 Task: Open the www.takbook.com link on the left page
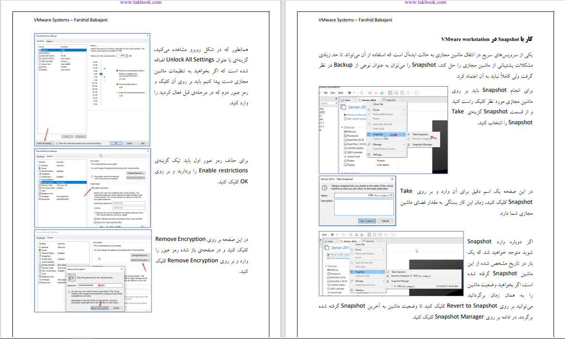click(x=141, y=2)
